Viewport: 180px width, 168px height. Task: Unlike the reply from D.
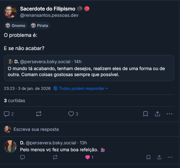point(88,157)
